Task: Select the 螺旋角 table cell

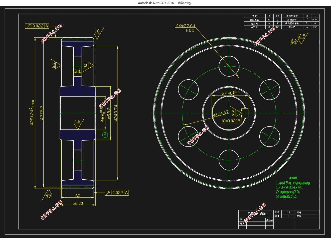Action: (254, 23)
